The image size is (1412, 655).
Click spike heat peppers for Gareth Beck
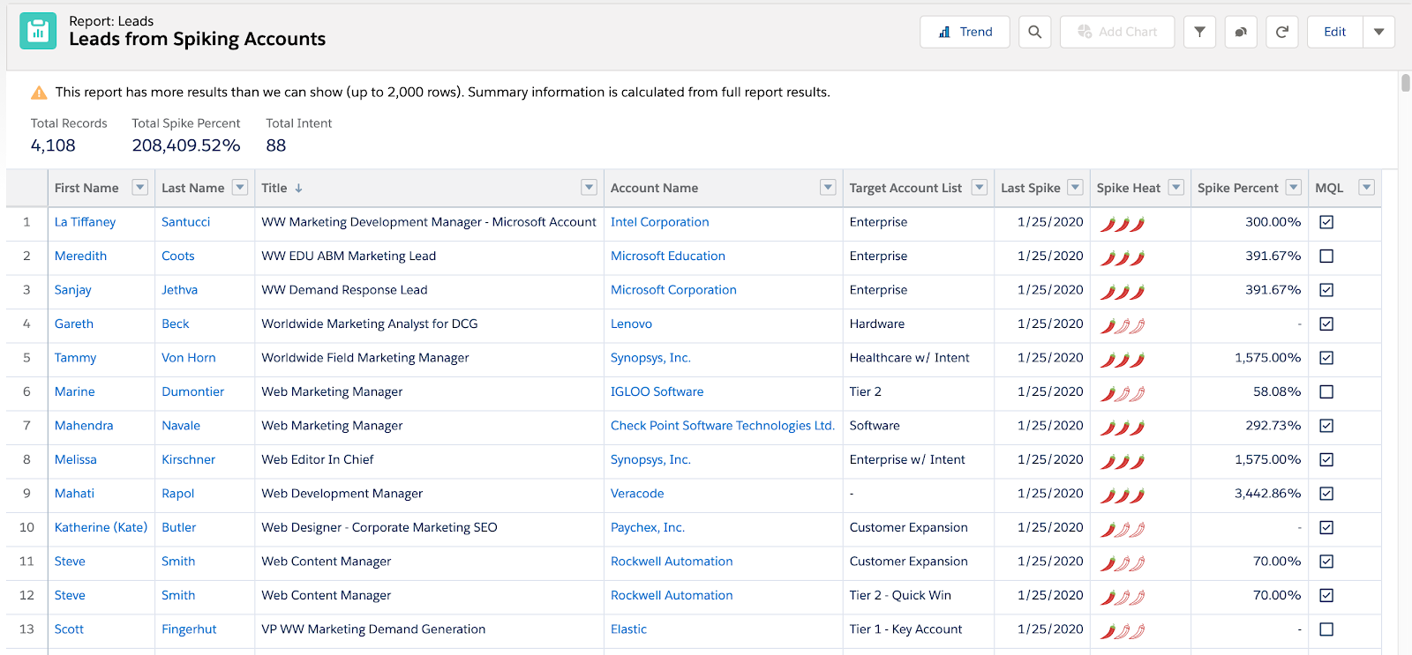click(1123, 326)
